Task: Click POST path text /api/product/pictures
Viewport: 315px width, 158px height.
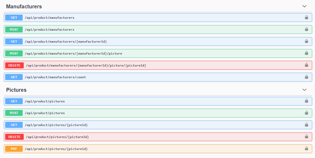Action: pos(45,113)
